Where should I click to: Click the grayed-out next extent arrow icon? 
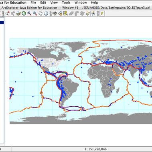pos(13,14)
